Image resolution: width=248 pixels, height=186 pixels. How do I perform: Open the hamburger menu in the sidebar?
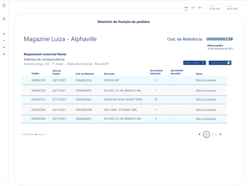[x=4, y=5]
